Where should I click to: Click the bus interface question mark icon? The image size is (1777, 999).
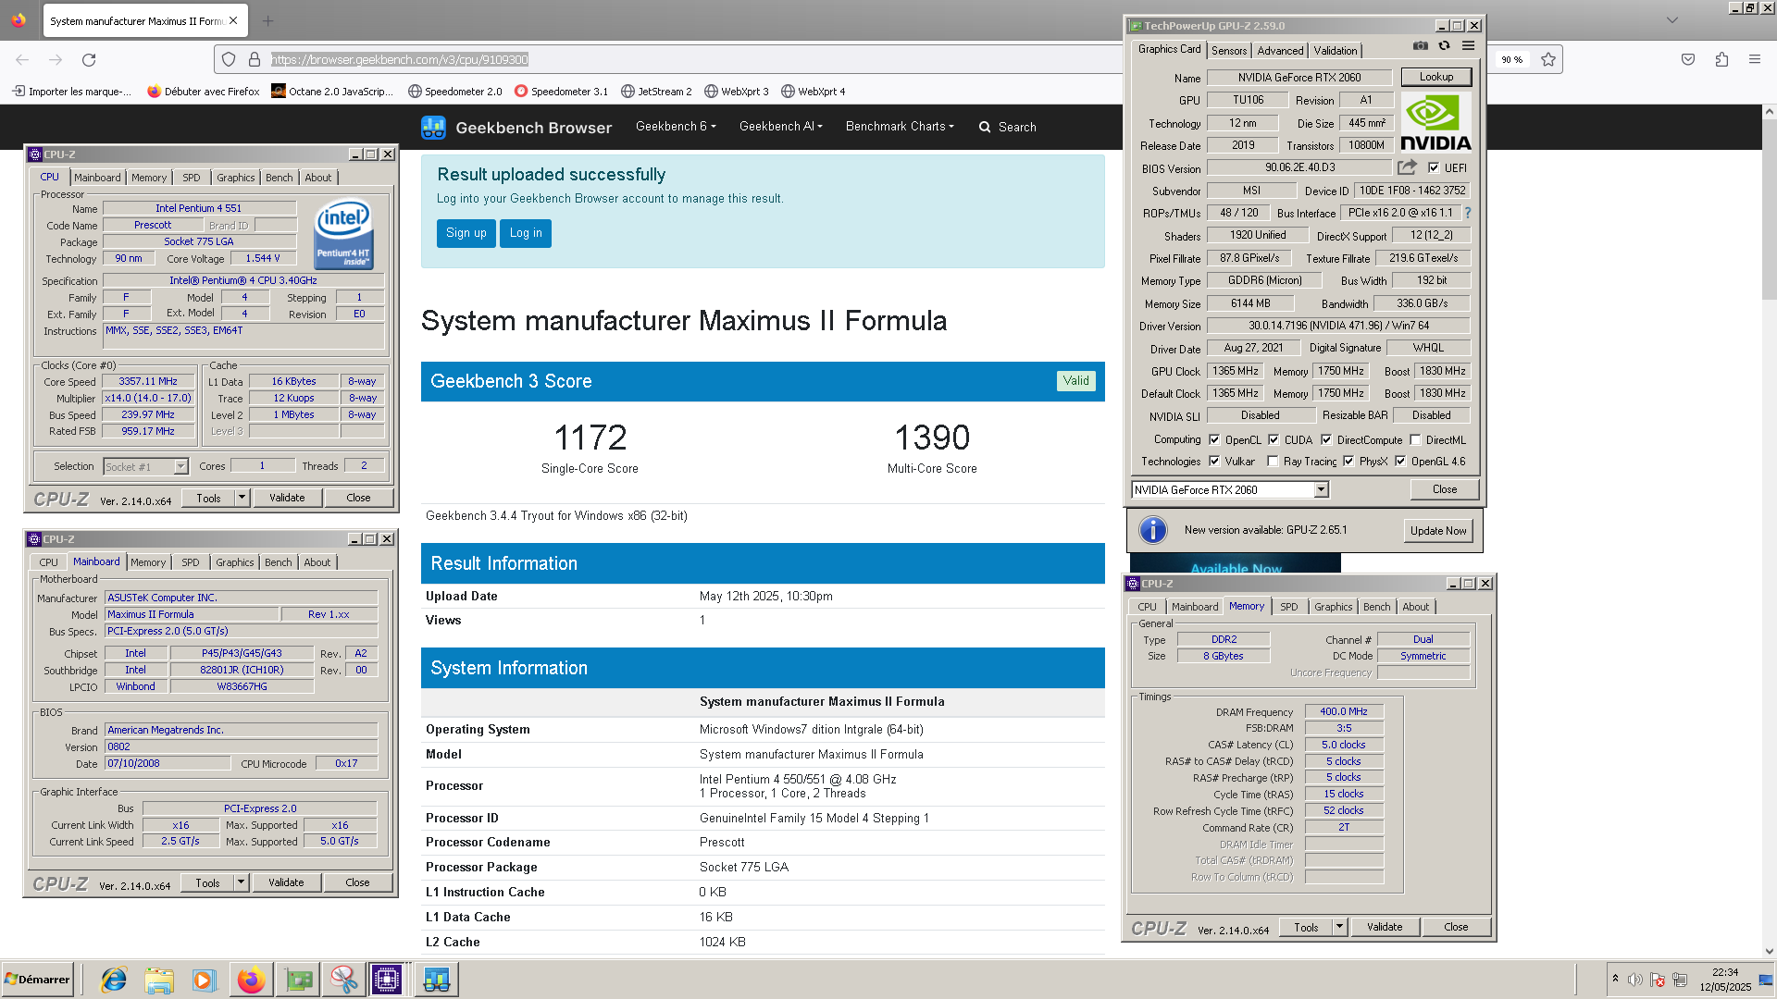(1468, 213)
